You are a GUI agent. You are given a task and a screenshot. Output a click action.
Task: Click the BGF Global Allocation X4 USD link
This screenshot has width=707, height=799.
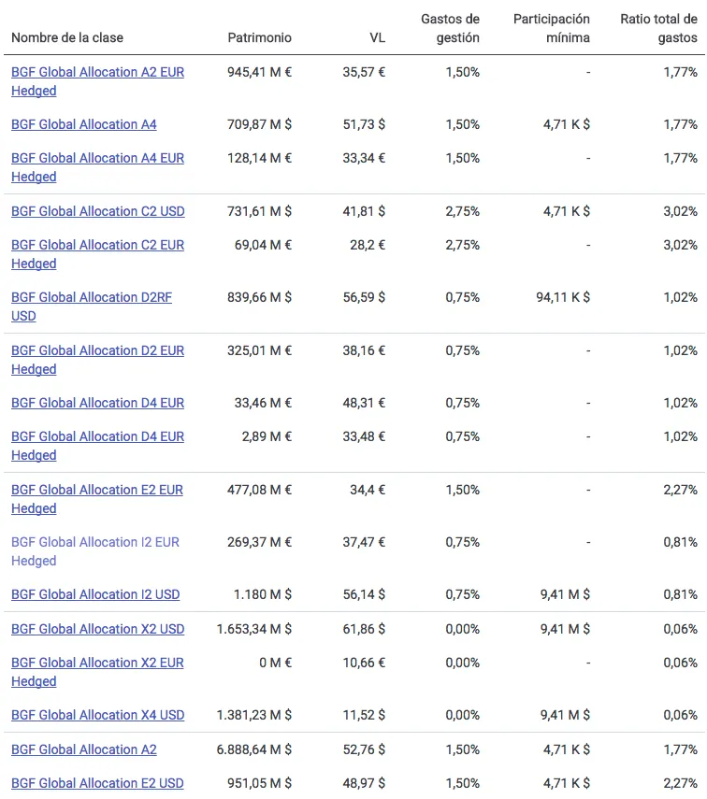click(98, 715)
